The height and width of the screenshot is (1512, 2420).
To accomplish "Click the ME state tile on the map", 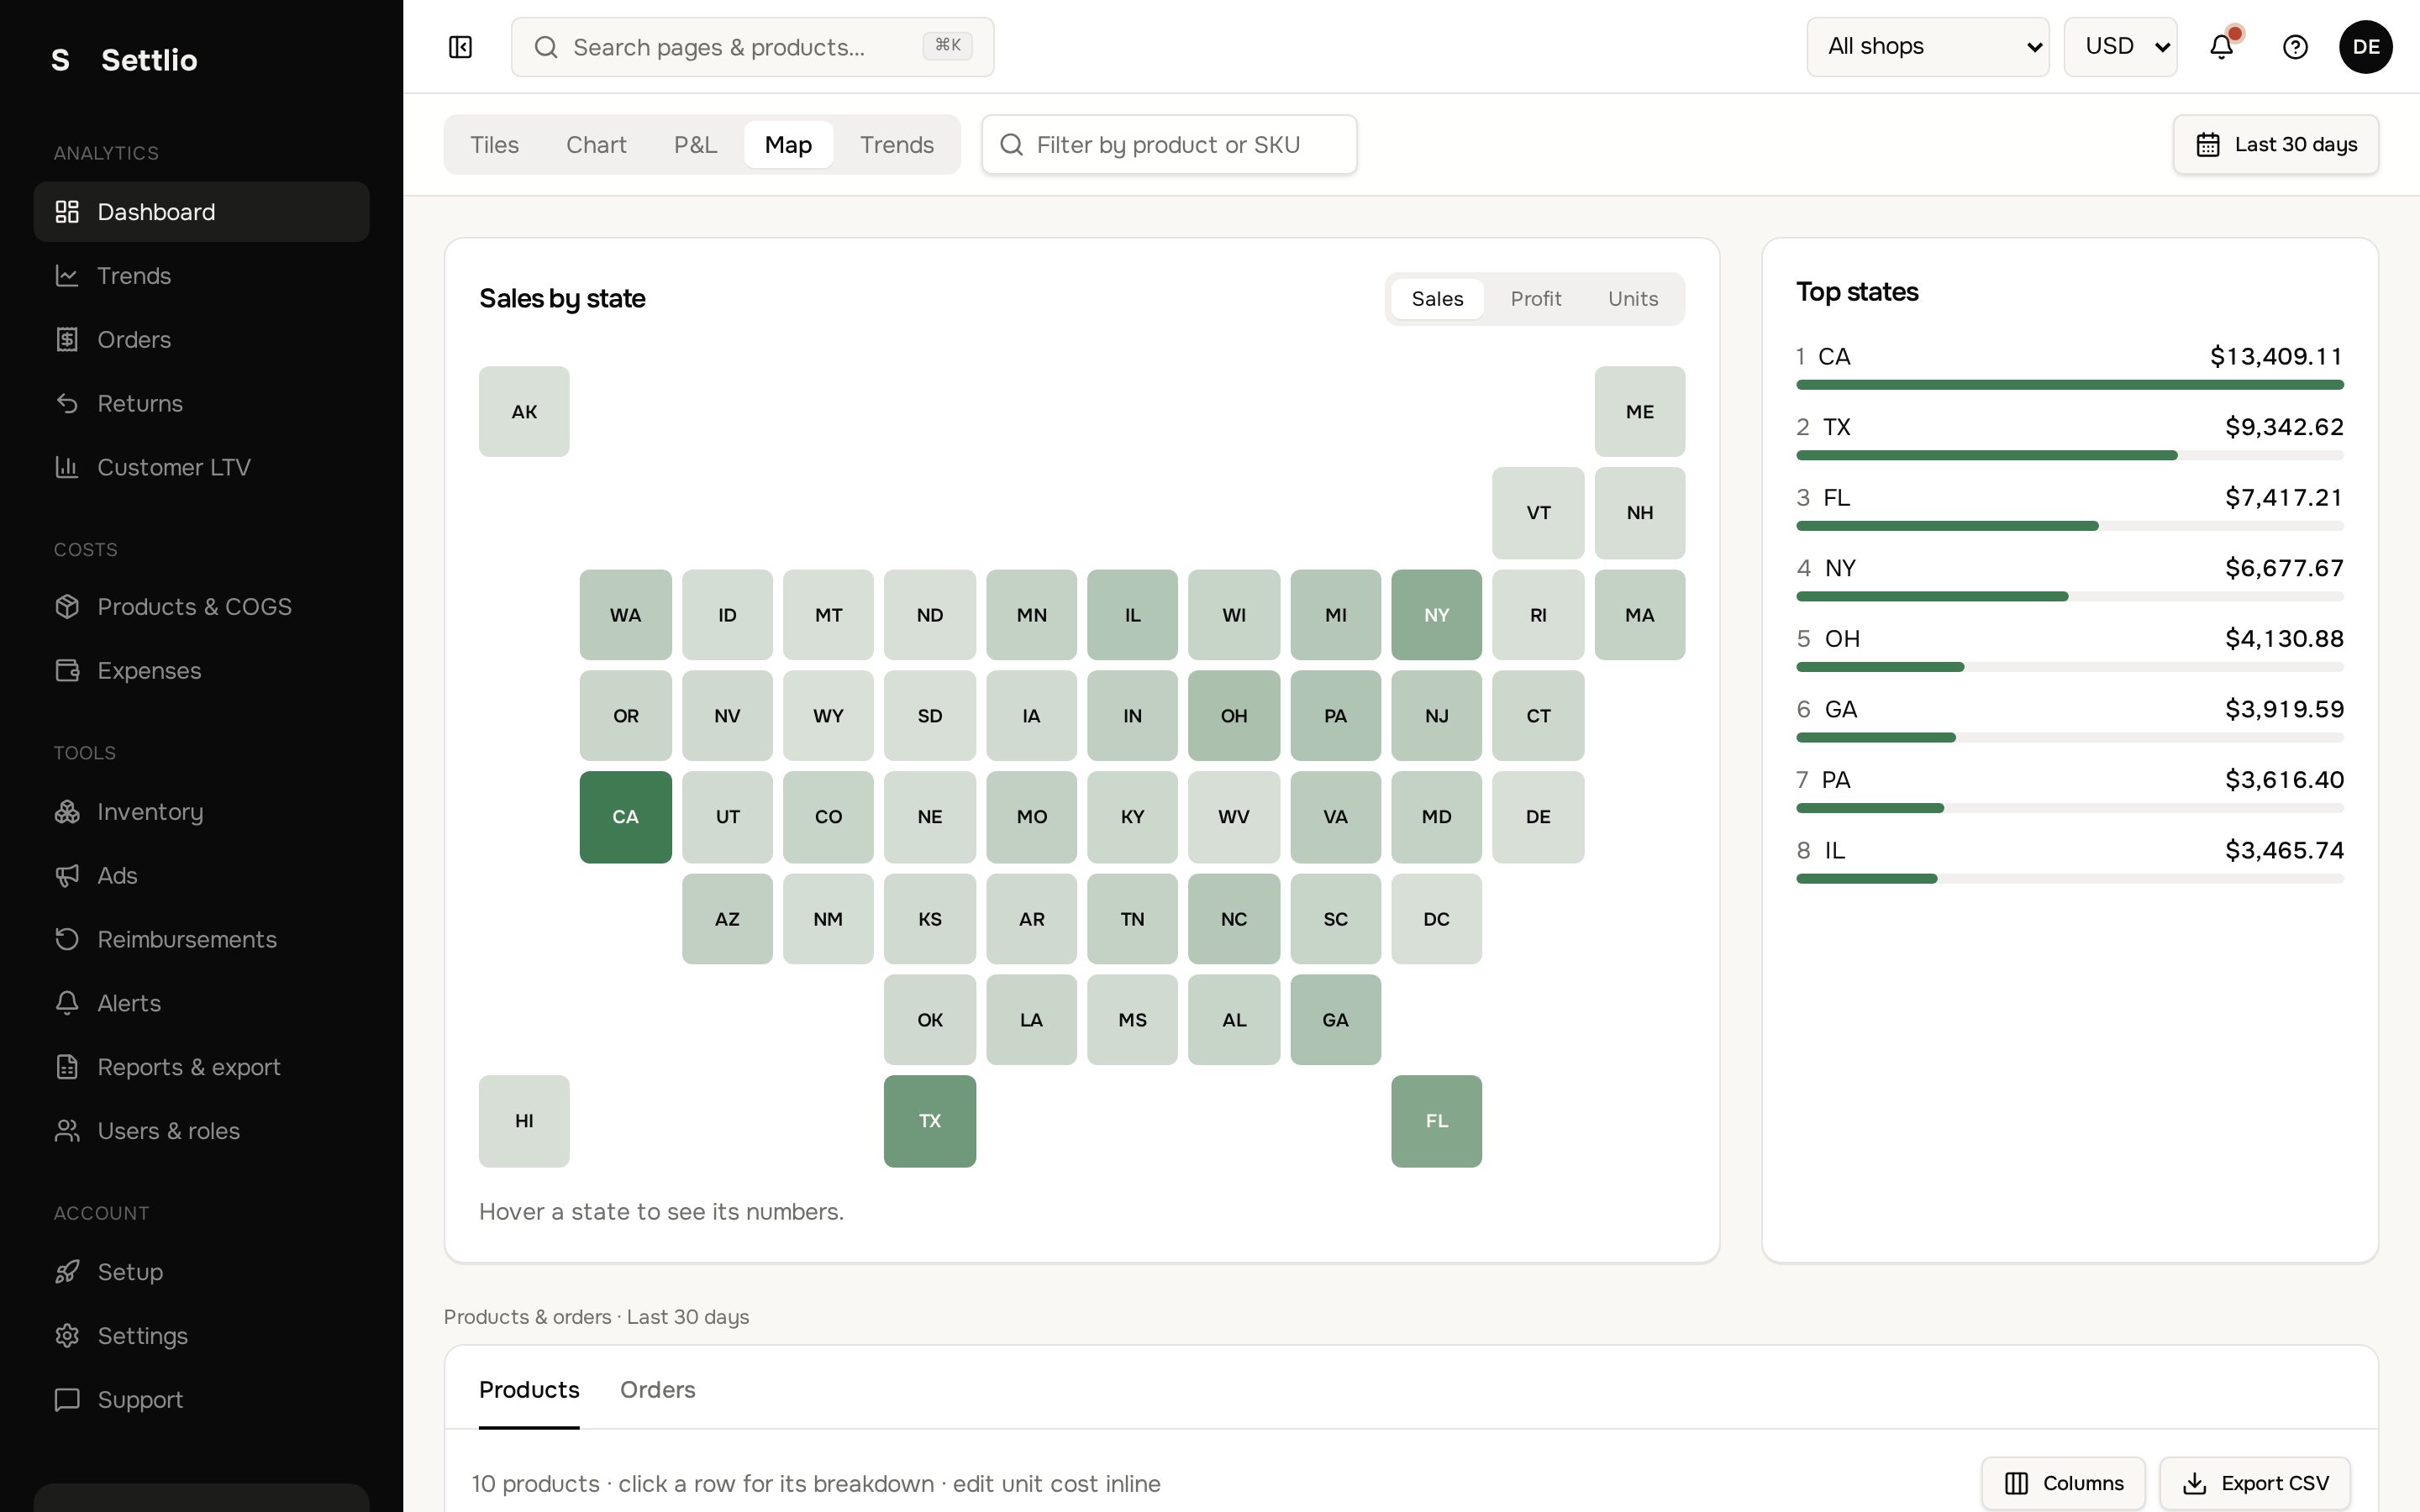I will point(1639,412).
